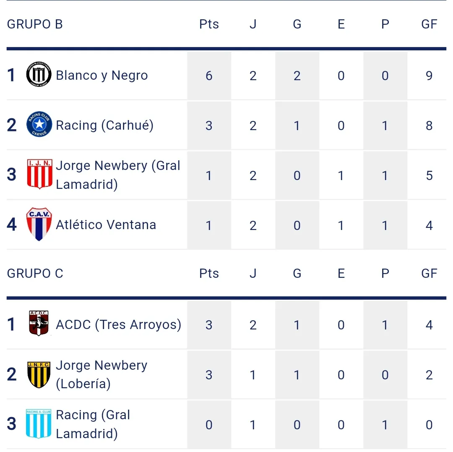This screenshot has height=452, width=453.
Task: Click the Pts column header in Grupo C
Action: click(209, 274)
